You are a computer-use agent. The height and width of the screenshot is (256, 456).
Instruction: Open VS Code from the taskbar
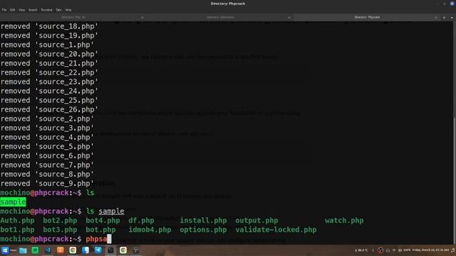click(48, 250)
